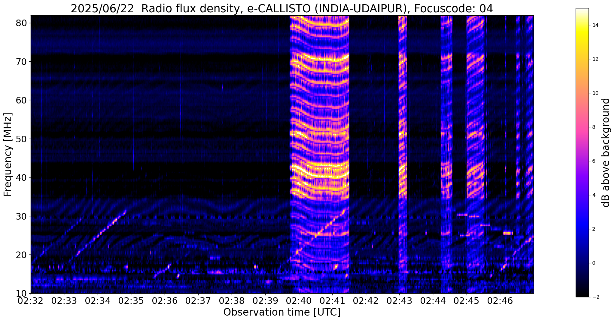Click the 60 MHz frequency tick label
Viewport: 615px width, 321px height.
(x=21, y=100)
